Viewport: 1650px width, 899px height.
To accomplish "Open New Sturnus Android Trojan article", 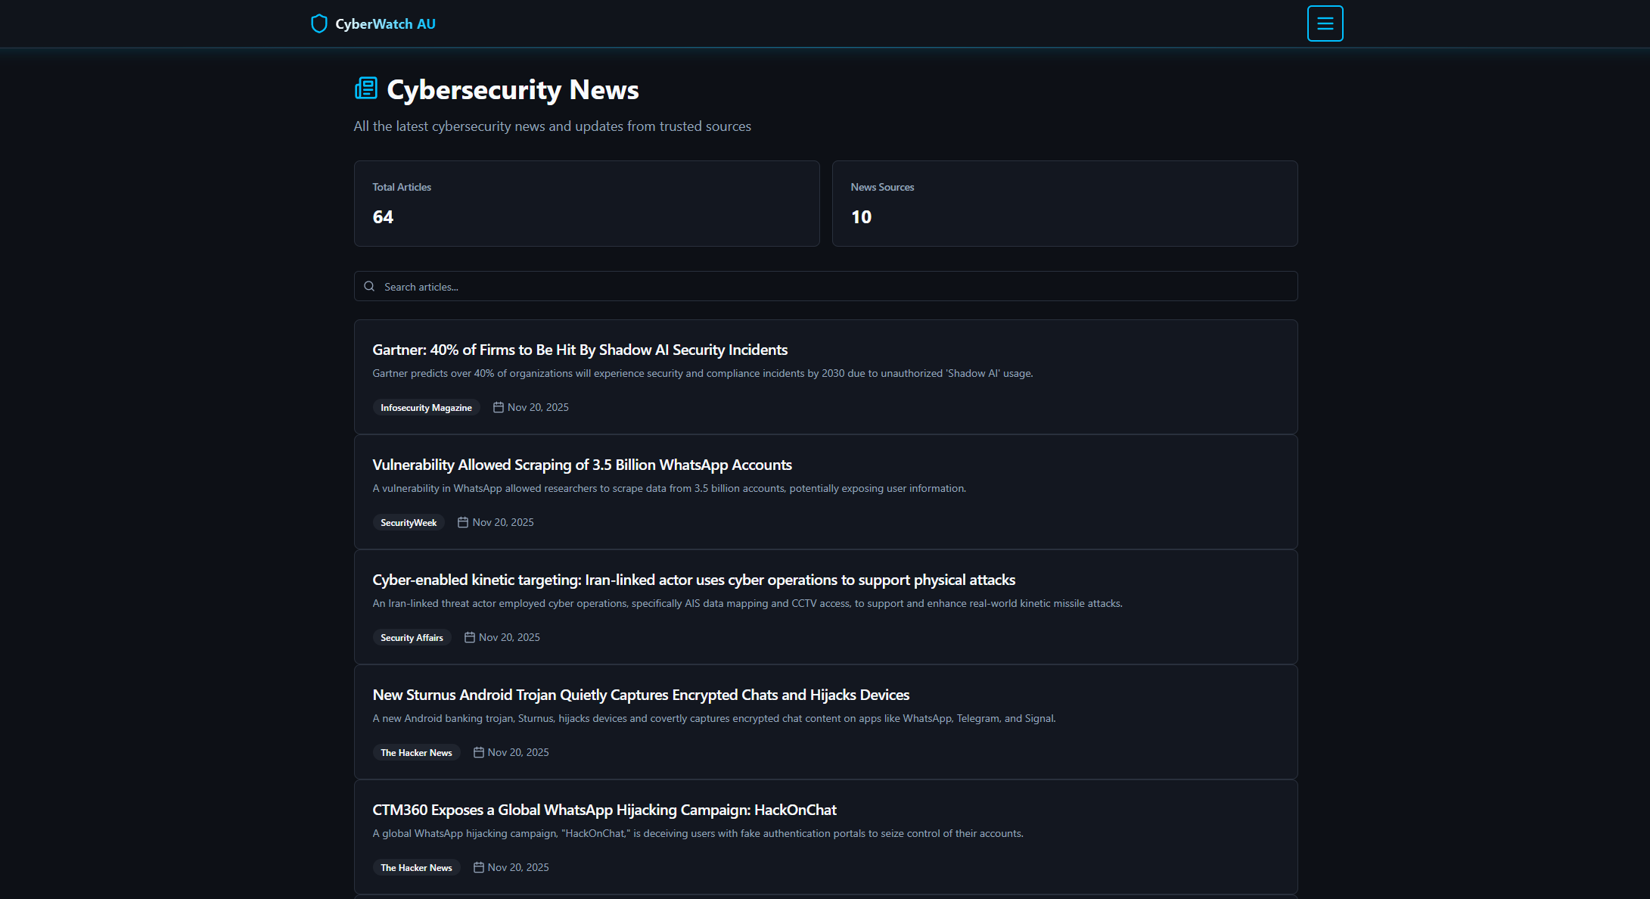I will tap(640, 695).
